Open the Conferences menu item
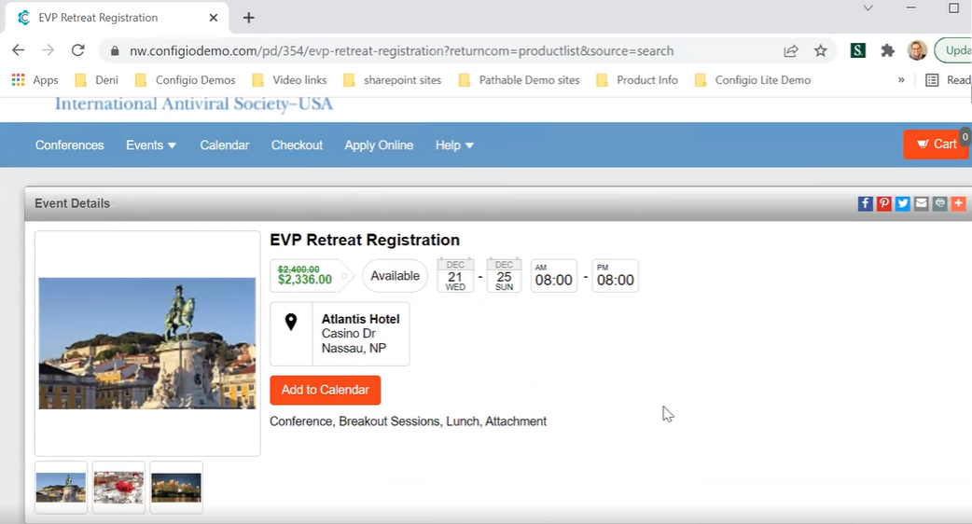Image resolution: width=972 pixels, height=524 pixels. (x=69, y=145)
